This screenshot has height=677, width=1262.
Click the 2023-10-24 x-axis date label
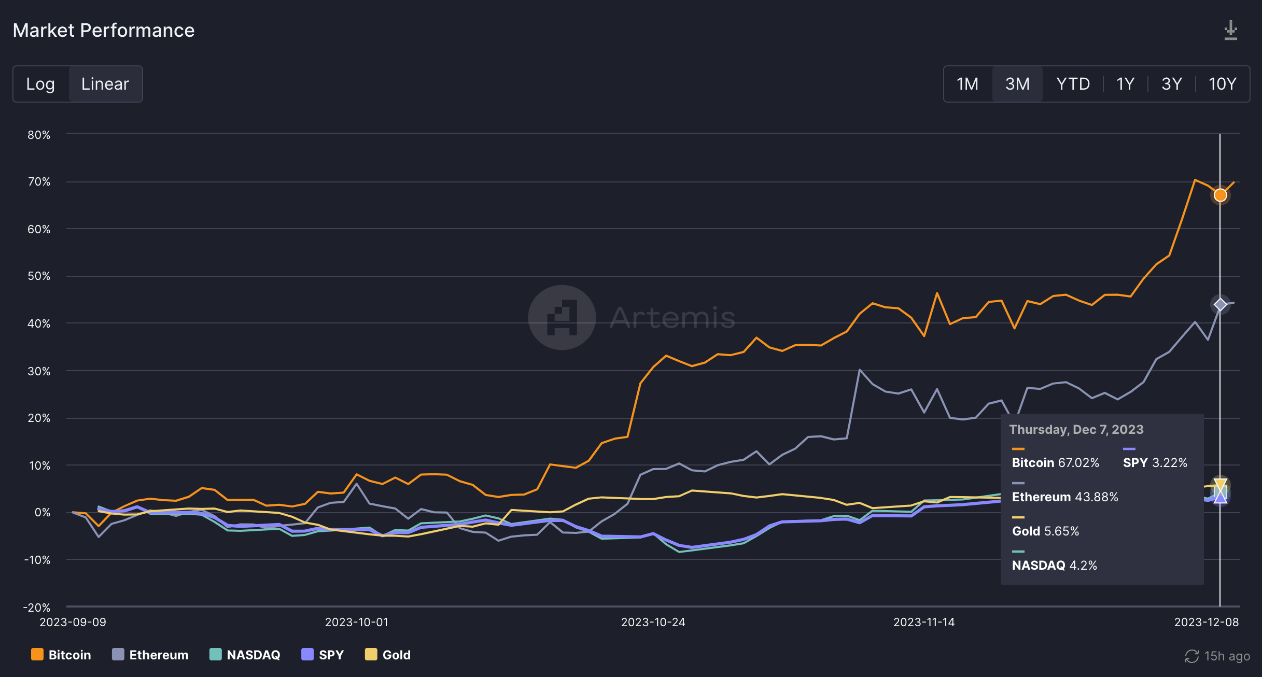(653, 622)
